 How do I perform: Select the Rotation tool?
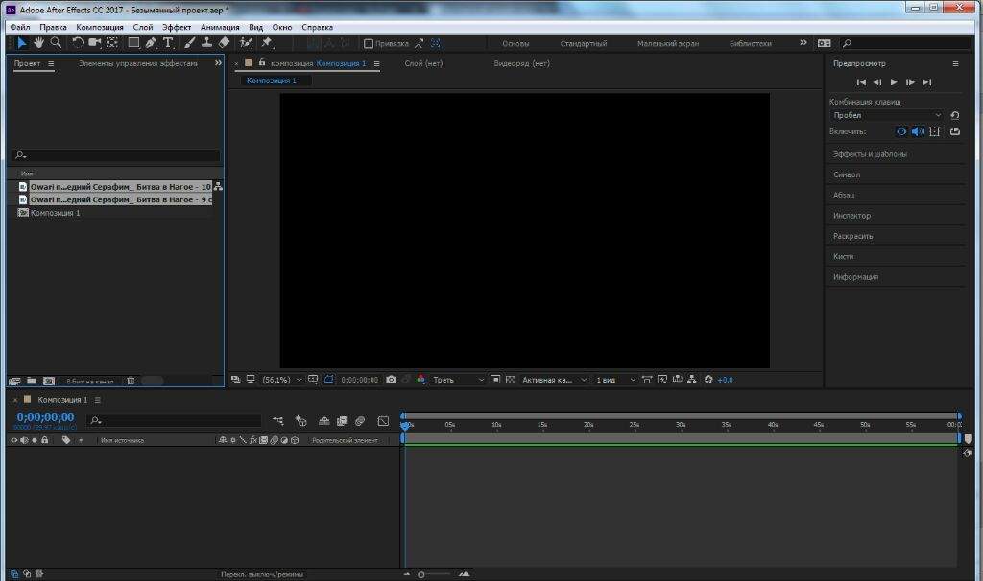point(77,42)
